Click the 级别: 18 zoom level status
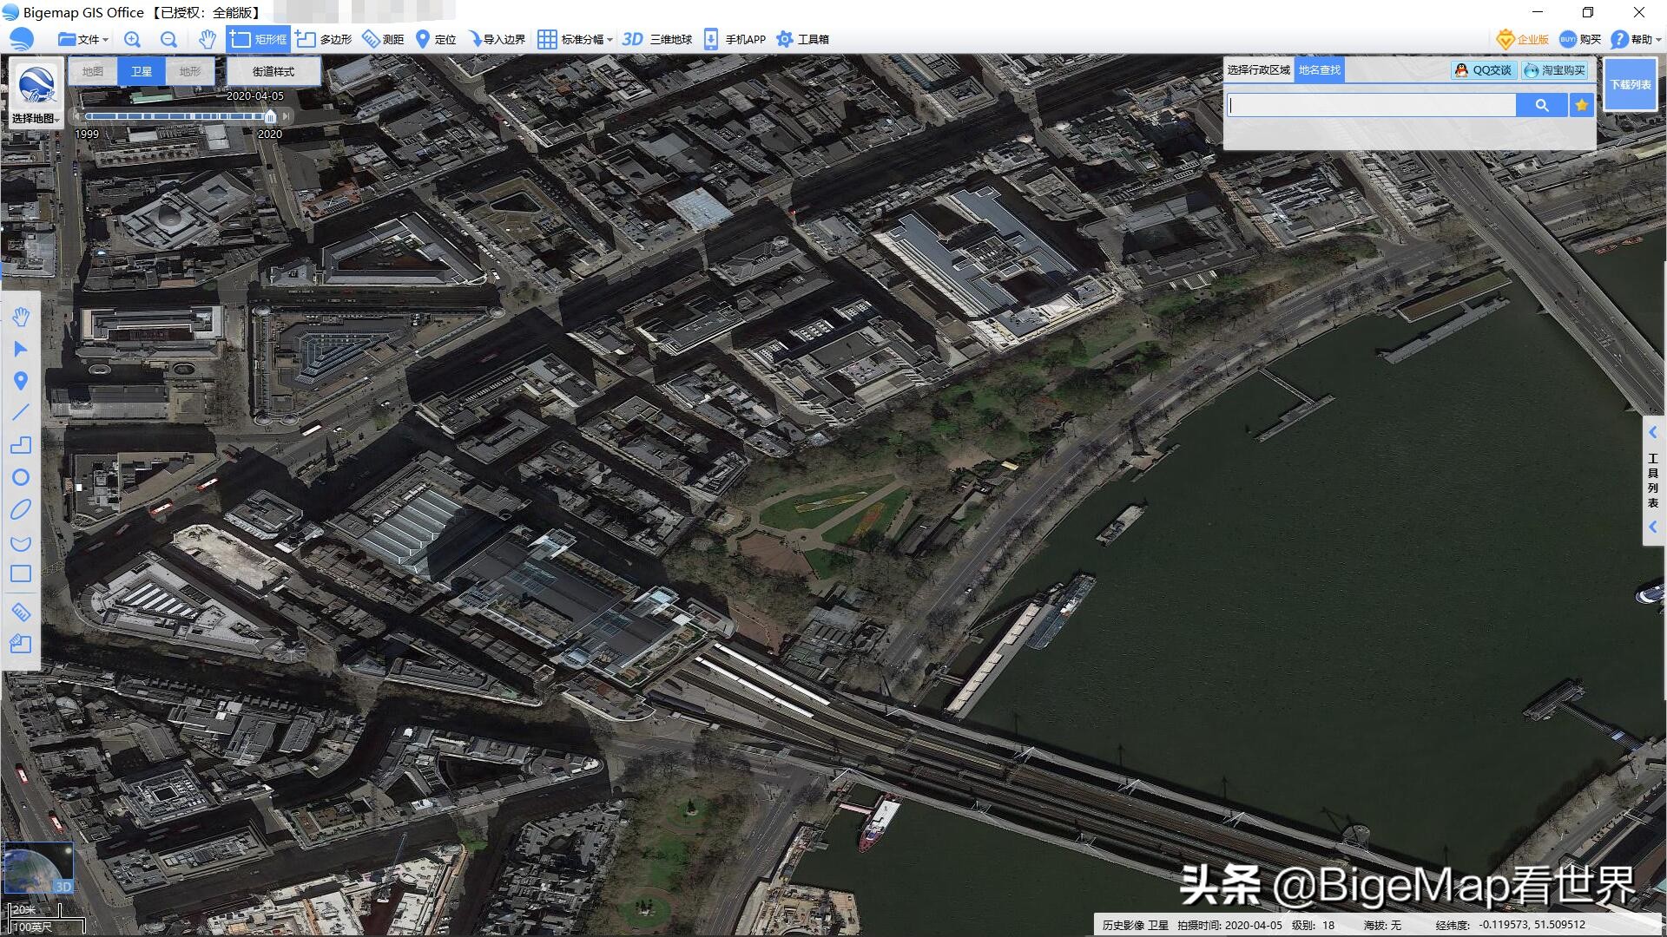The width and height of the screenshot is (1667, 937). 1313,925
